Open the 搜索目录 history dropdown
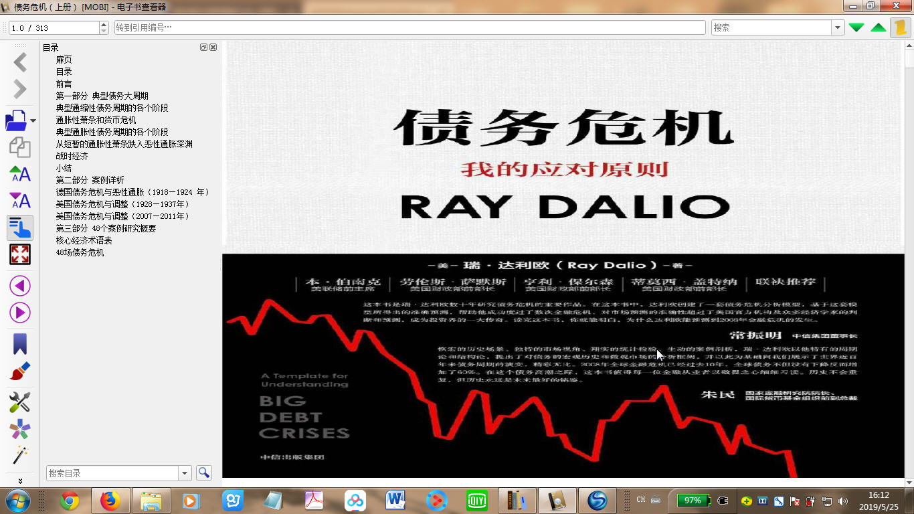This screenshot has height=514, width=914. 185,473
